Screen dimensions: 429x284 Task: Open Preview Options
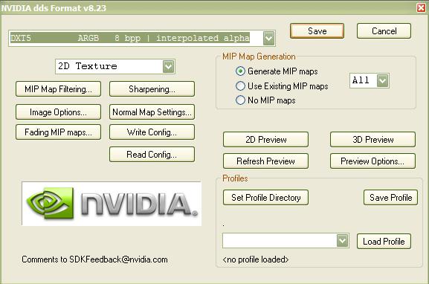point(372,161)
